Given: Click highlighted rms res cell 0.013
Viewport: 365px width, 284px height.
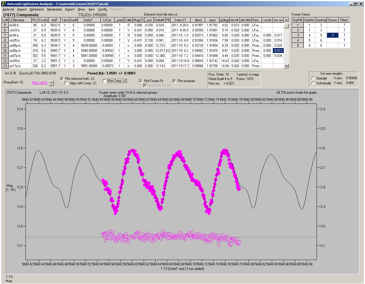Looking at the screenshot, I should (278, 51).
